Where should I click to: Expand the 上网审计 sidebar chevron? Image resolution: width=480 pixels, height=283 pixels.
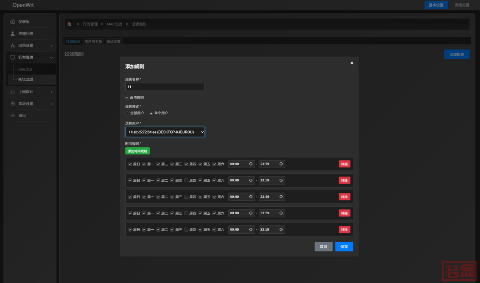point(51,92)
